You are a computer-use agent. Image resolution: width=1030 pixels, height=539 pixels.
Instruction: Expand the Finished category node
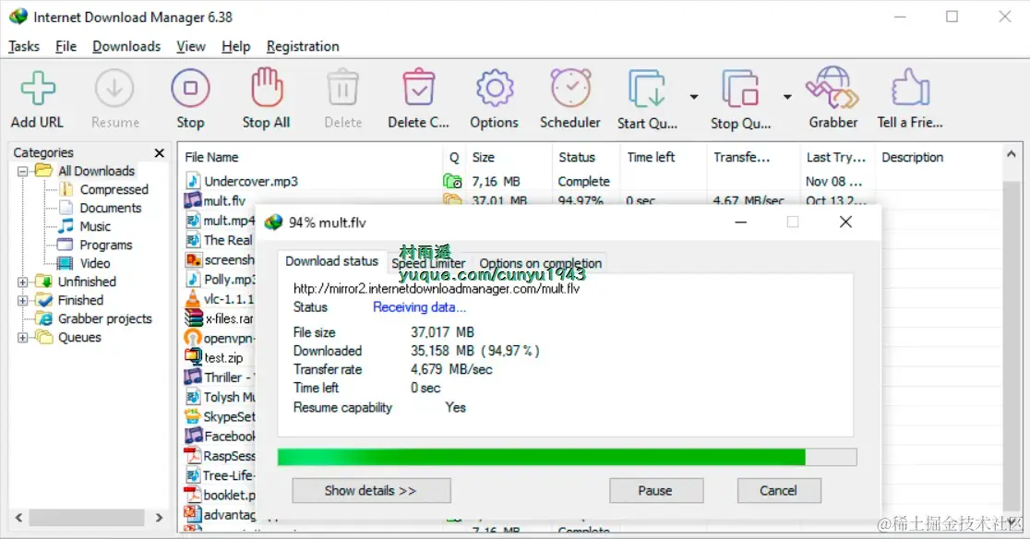click(x=23, y=301)
